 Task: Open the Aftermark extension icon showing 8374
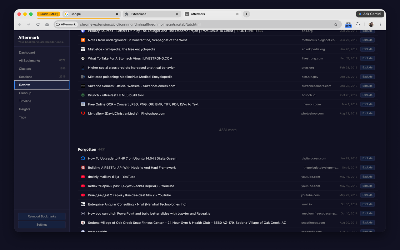click(x=348, y=25)
